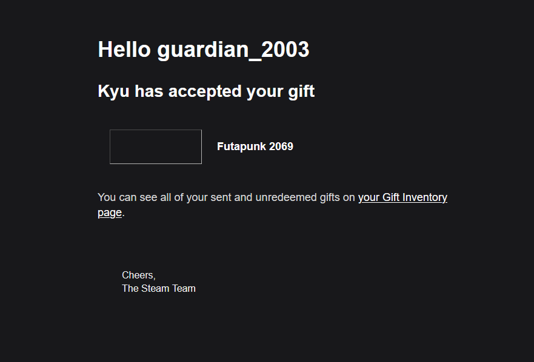Image resolution: width=534 pixels, height=362 pixels.
Task: Click the name "Kyu" in the subheading
Action: 113,91
